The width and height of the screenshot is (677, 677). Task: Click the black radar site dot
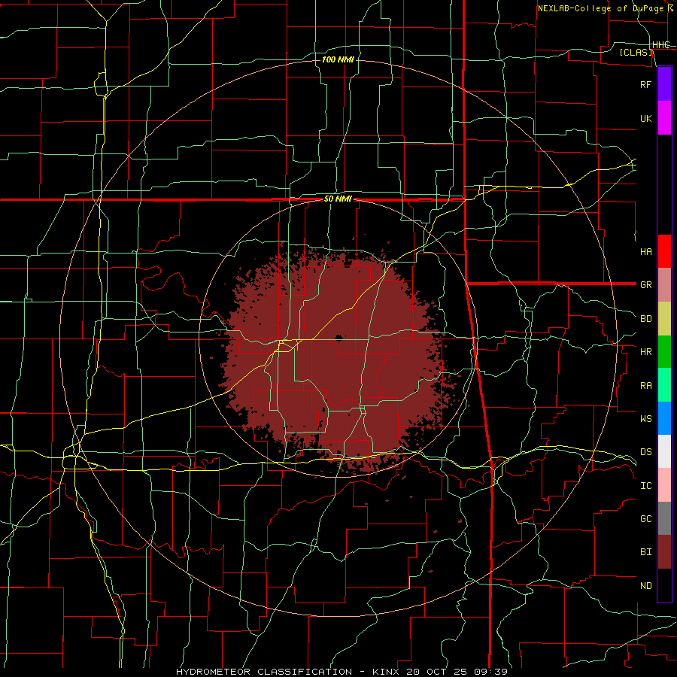click(338, 338)
